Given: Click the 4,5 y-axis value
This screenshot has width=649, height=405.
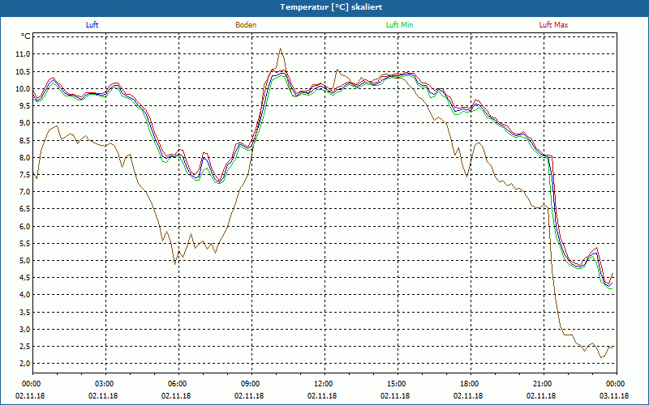Looking at the screenshot, I should pos(24,278).
